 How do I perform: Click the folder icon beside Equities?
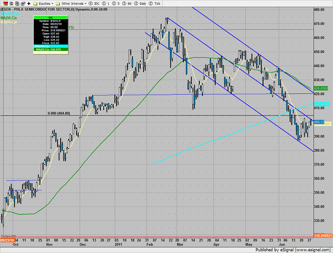pyautogui.click(x=35, y=4)
